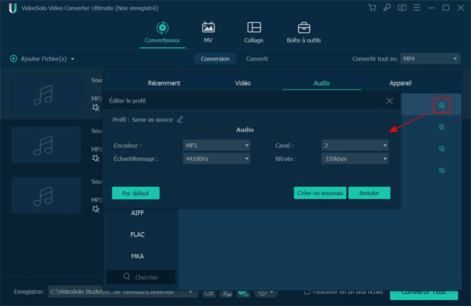Open the feedback message icon

402,8
